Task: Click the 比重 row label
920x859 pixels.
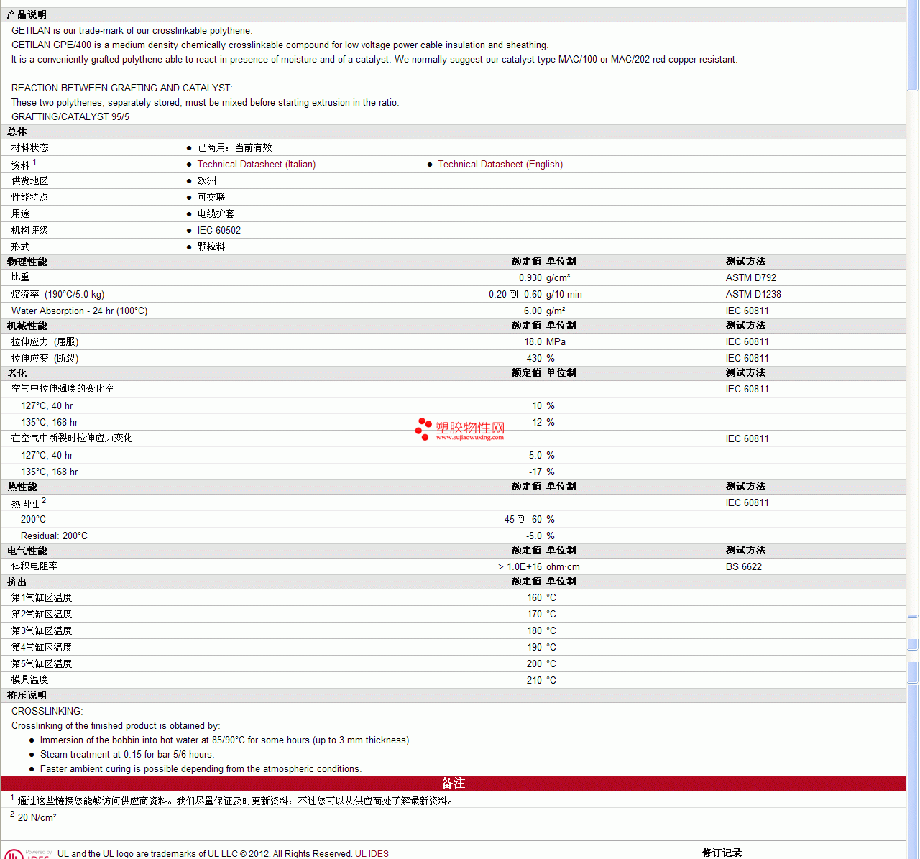Action: click(21, 277)
